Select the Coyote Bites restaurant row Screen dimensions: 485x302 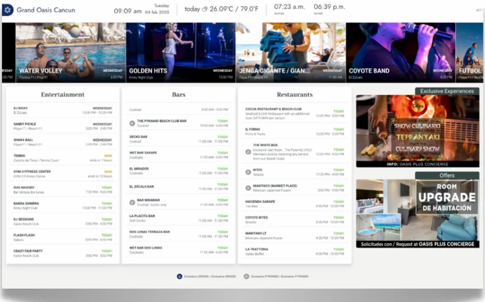click(295, 220)
